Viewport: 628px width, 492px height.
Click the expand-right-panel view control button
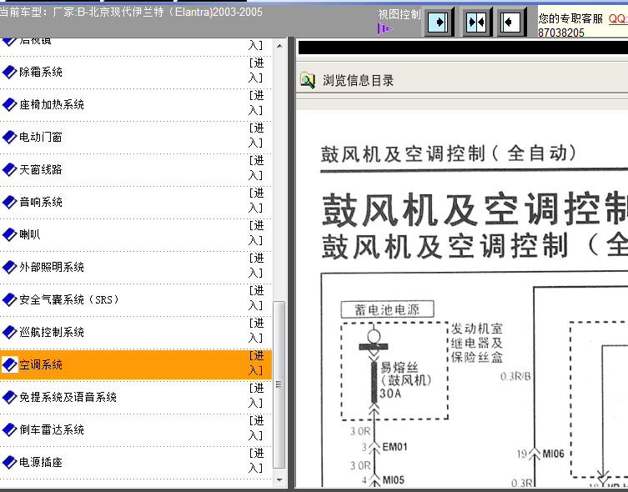pyautogui.click(x=511, y=21)
